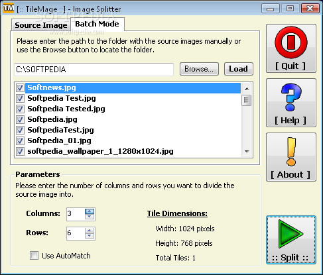This screenshot has width=323, height=275.
Task: Maximize the TileMage window
Action: pos(290,9)
